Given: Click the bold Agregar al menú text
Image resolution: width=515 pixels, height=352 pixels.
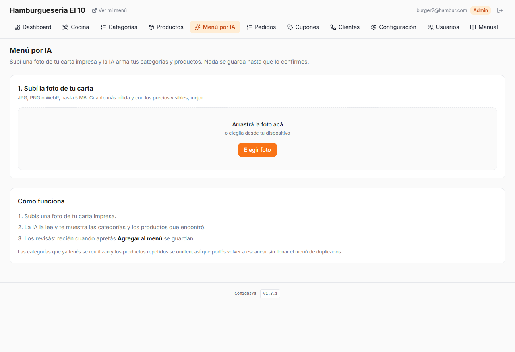Looking at the screenshot, I should click(x=140, y=238).
